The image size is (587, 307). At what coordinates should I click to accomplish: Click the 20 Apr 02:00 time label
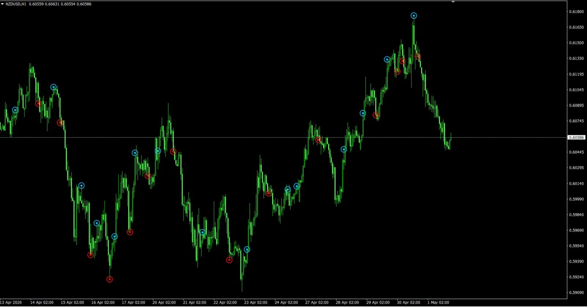(164, 303)
